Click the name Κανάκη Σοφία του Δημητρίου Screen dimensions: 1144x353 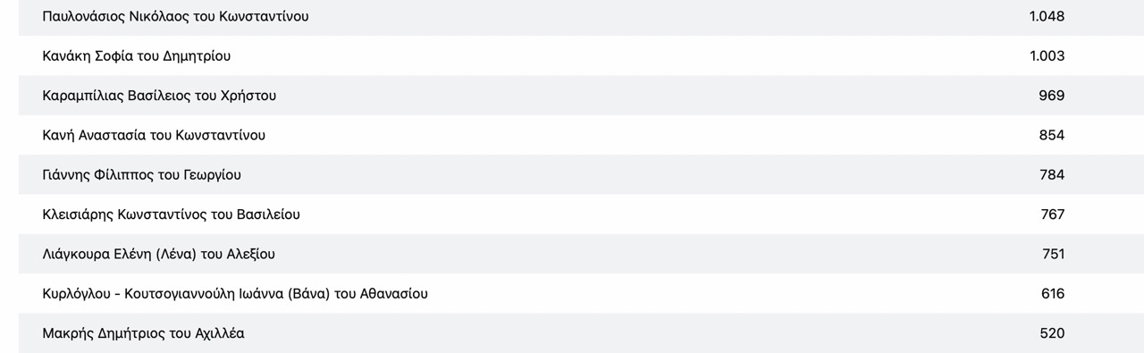(137, 55)
